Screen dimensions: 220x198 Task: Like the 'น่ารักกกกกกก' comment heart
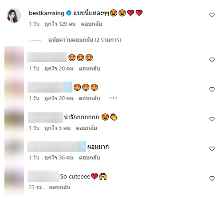(x=212, y=119)
